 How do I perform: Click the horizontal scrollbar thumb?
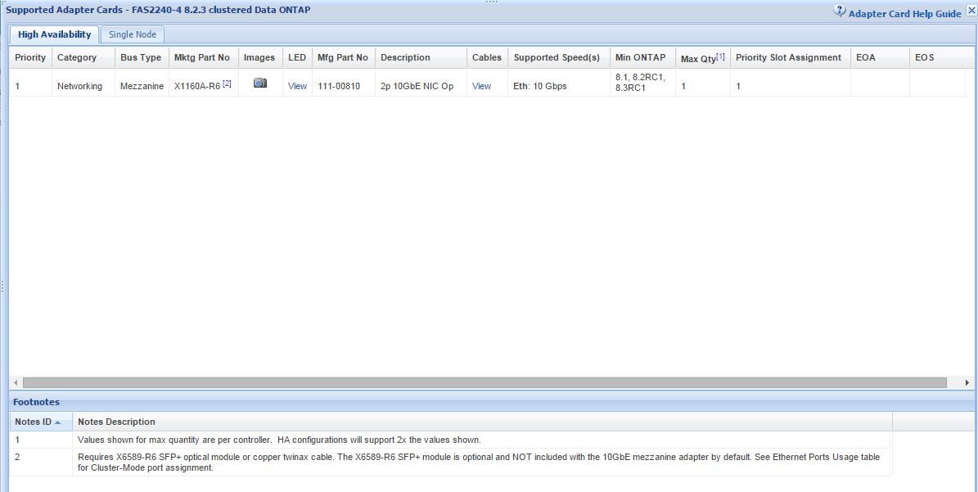[484, 382]
